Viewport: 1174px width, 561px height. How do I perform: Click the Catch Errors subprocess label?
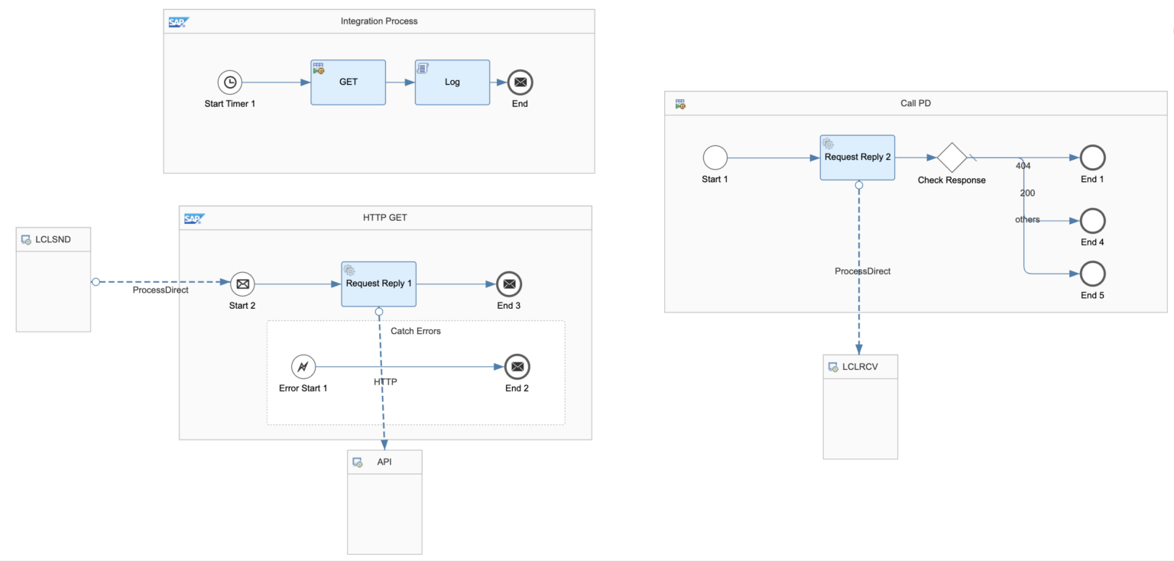pyautogui.click(x=416, y=331)
